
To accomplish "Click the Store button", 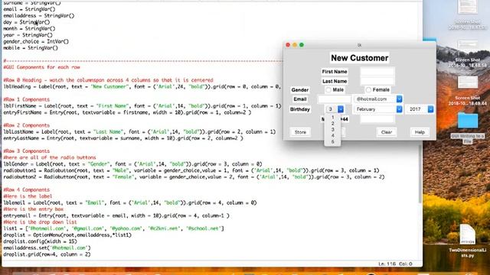I will tap(300, 132).
